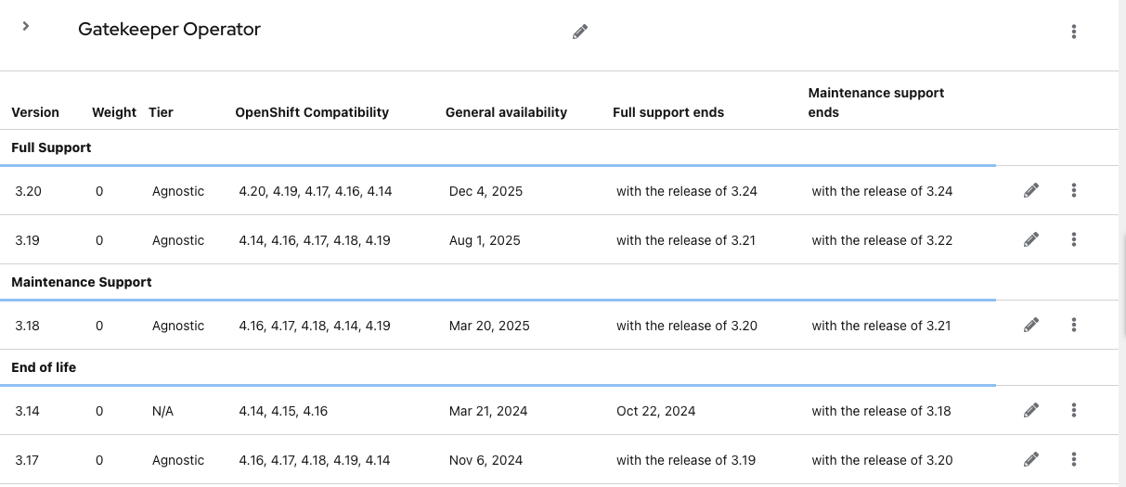Click the Version column header
1126x487 pixels.
[x=35, y=112]
